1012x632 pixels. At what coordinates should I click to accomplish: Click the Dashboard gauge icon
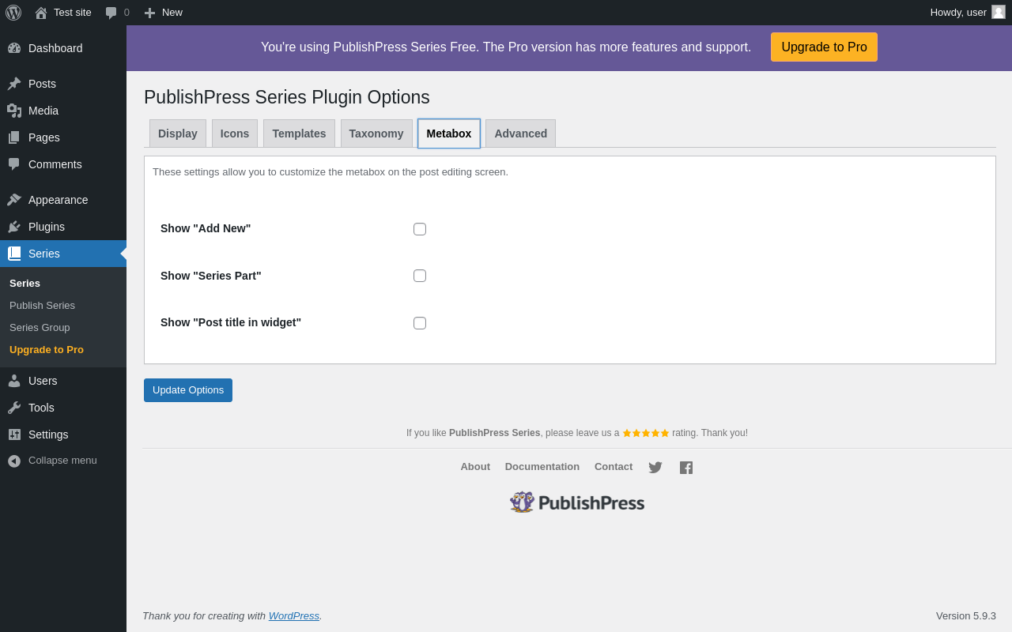(x=14, y=48)
